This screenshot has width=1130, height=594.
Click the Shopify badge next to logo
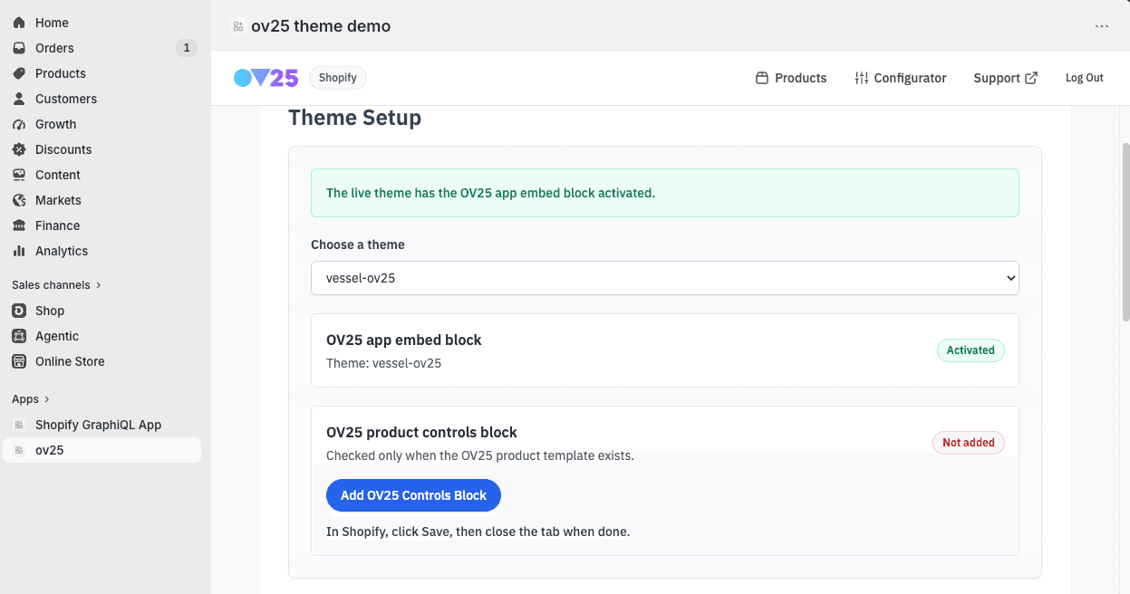click(338, 78)
